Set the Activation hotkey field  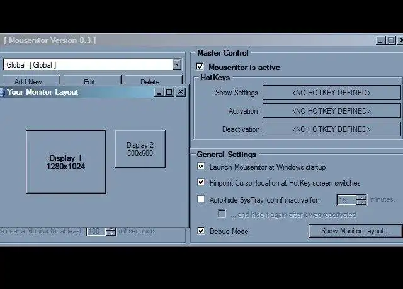tap(332, 111)
